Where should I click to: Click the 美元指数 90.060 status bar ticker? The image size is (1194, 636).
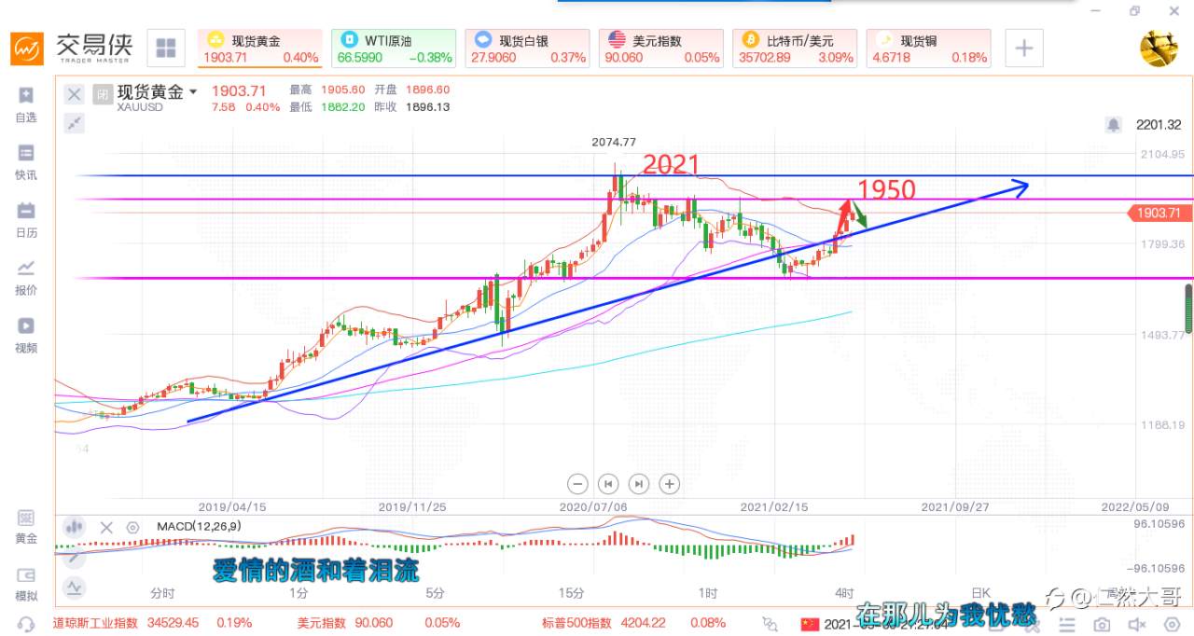[378, 623]
